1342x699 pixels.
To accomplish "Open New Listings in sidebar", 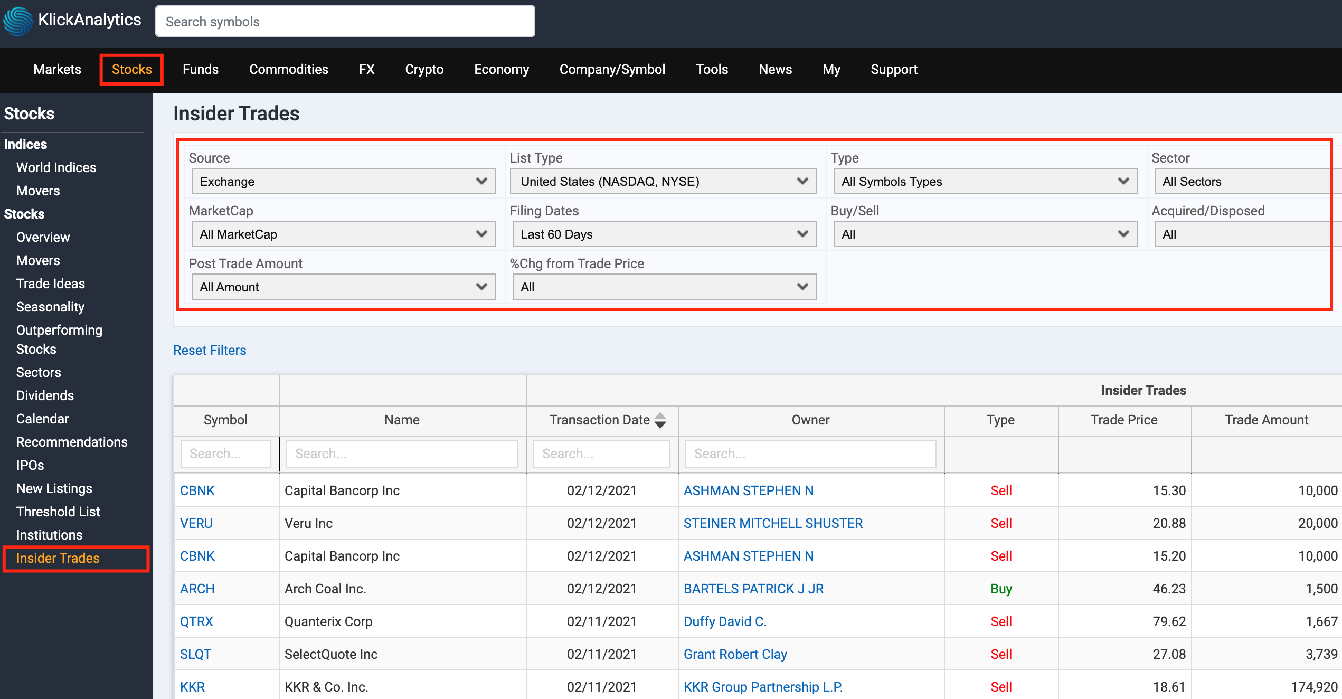I will click(x=54, y=488).
